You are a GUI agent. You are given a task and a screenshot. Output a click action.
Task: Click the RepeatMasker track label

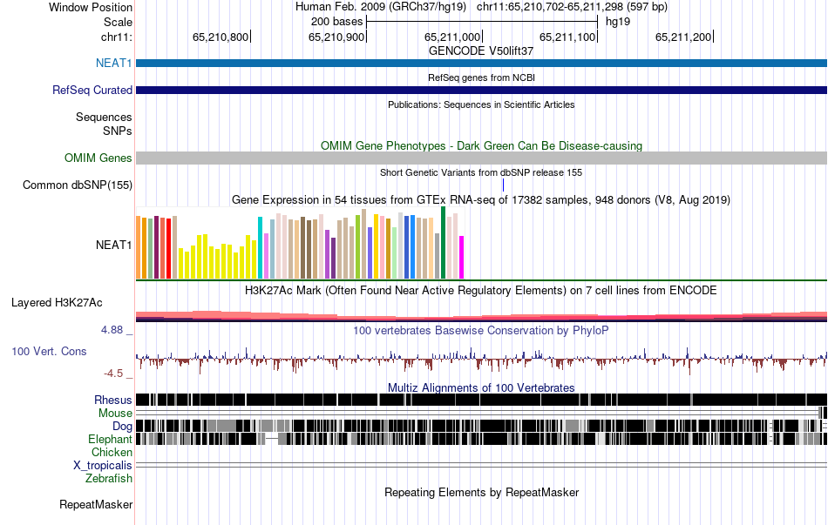tap(96, 505)
